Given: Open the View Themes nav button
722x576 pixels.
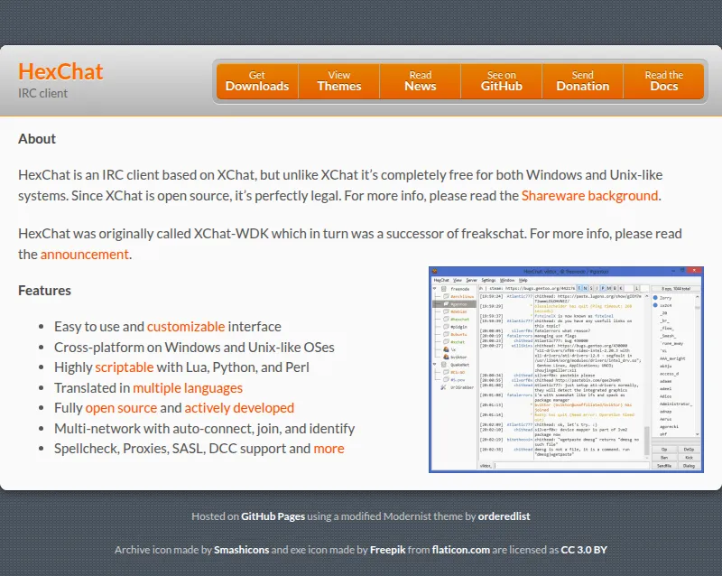Looking at the screenshot, I should click(x=339, y=81).
